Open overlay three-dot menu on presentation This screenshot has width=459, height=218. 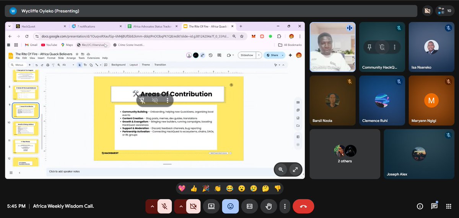point(168,100)
